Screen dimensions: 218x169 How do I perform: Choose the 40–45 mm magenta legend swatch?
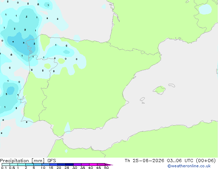click(93, 165)
